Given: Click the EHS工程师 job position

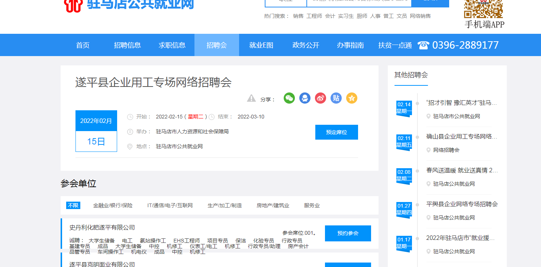Looking at the screenshot, I should pyautogui.click(x=187, y=241).
